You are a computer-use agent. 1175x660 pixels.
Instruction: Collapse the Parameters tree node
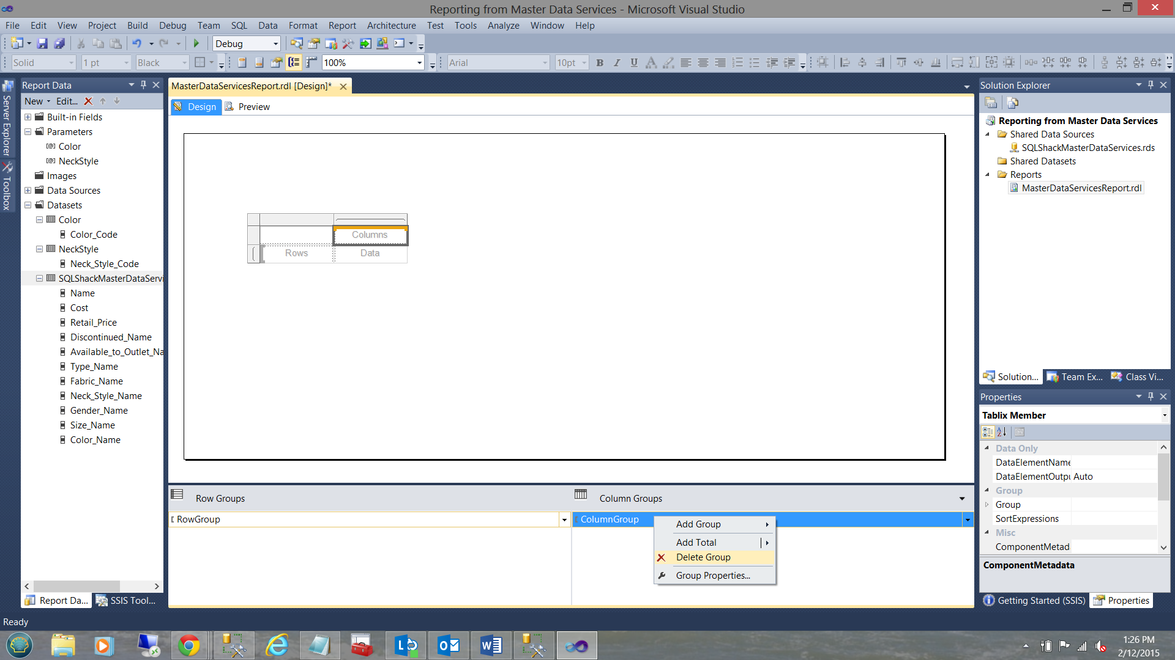[x=28, y=132]
